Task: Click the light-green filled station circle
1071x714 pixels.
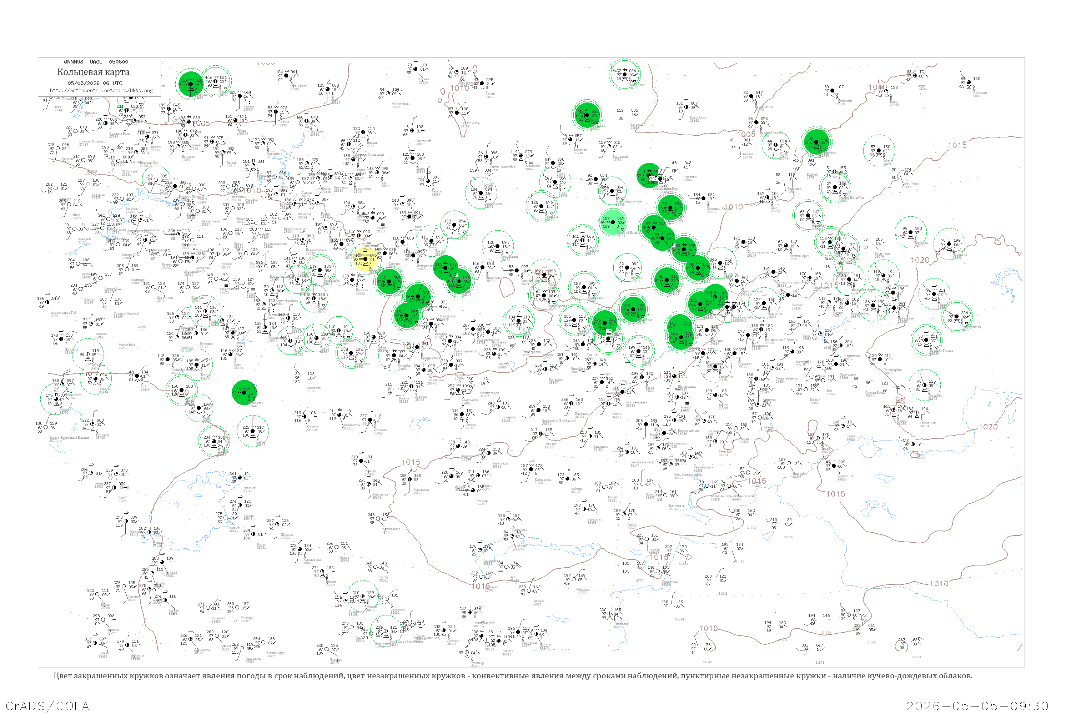Action: 613,222
